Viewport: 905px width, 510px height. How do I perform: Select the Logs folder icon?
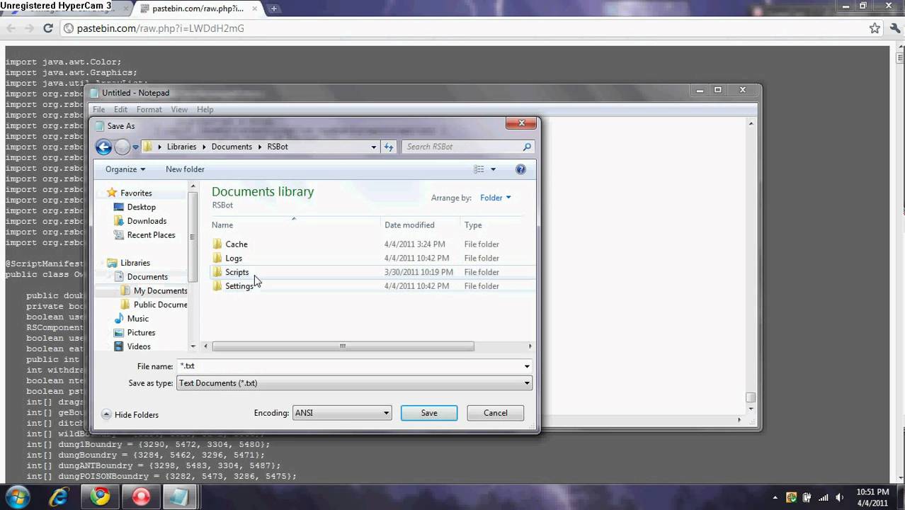217,258
